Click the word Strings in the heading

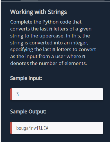pyautogui.click(x=57, y=12)
